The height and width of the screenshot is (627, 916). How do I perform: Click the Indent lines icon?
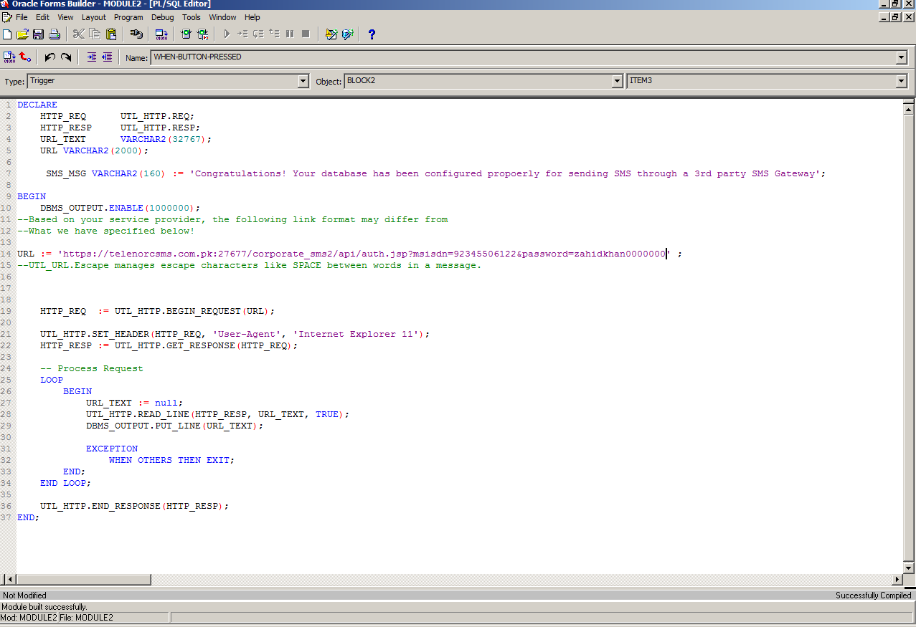tap(91, 57)
